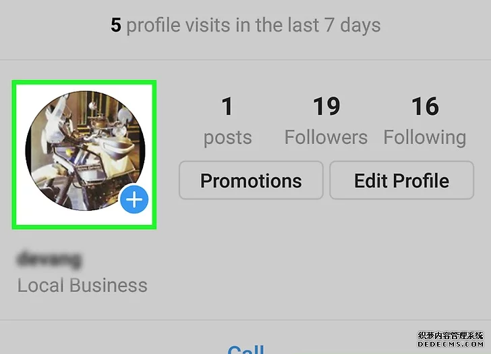Open the 16 following count

(425, 107)
